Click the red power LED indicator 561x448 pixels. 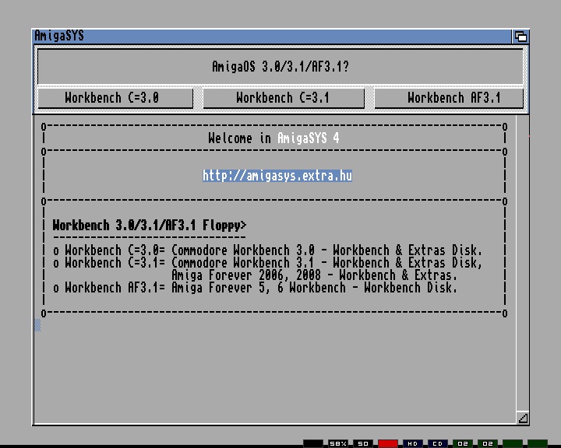point(388,443)
